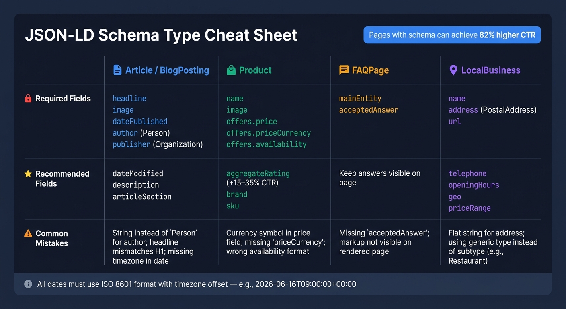Image resolution: width=566 pixels, height=309 pixels.
Task: Select the FAQPage column header
Action: pos(364,70)
